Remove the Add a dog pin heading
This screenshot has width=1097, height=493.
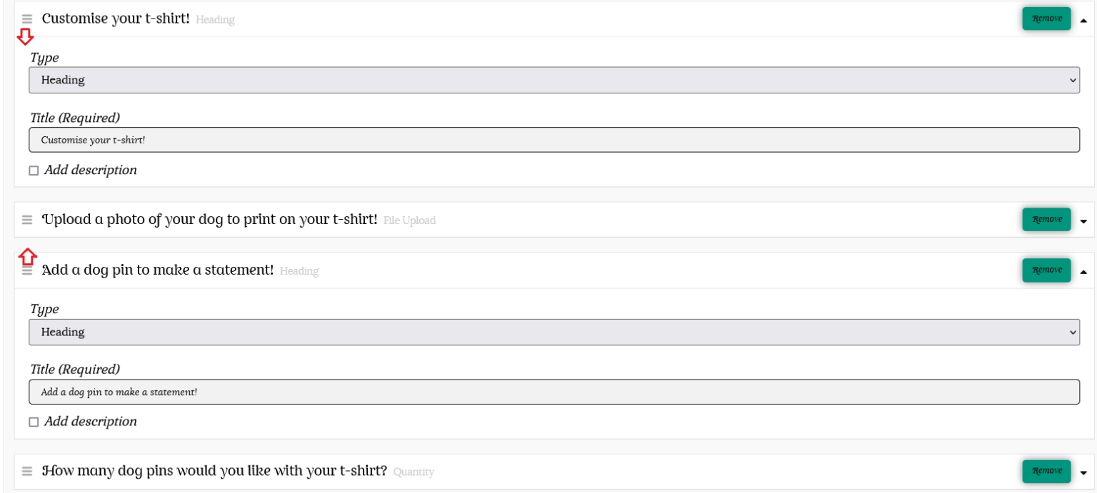[1046, 270]
